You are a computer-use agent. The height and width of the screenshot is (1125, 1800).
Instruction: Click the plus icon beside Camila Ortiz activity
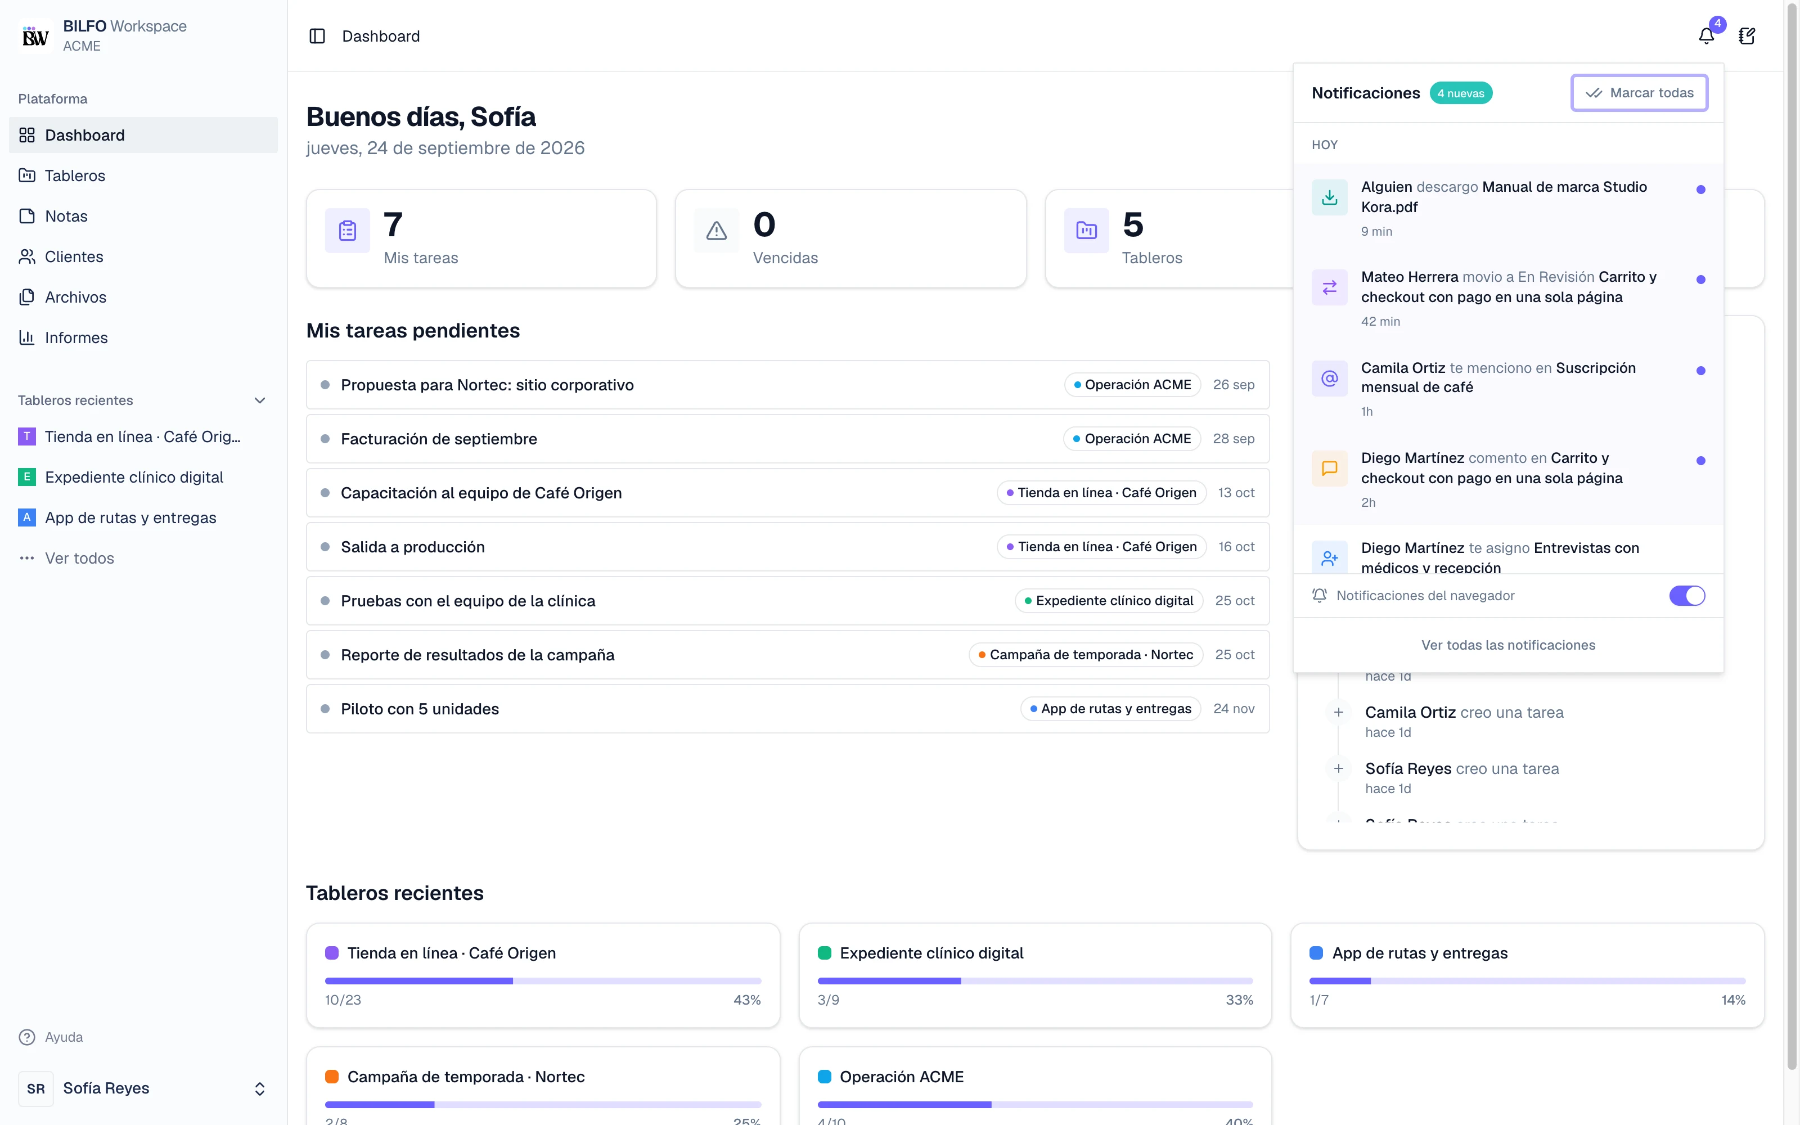[x=1338, y=712]
